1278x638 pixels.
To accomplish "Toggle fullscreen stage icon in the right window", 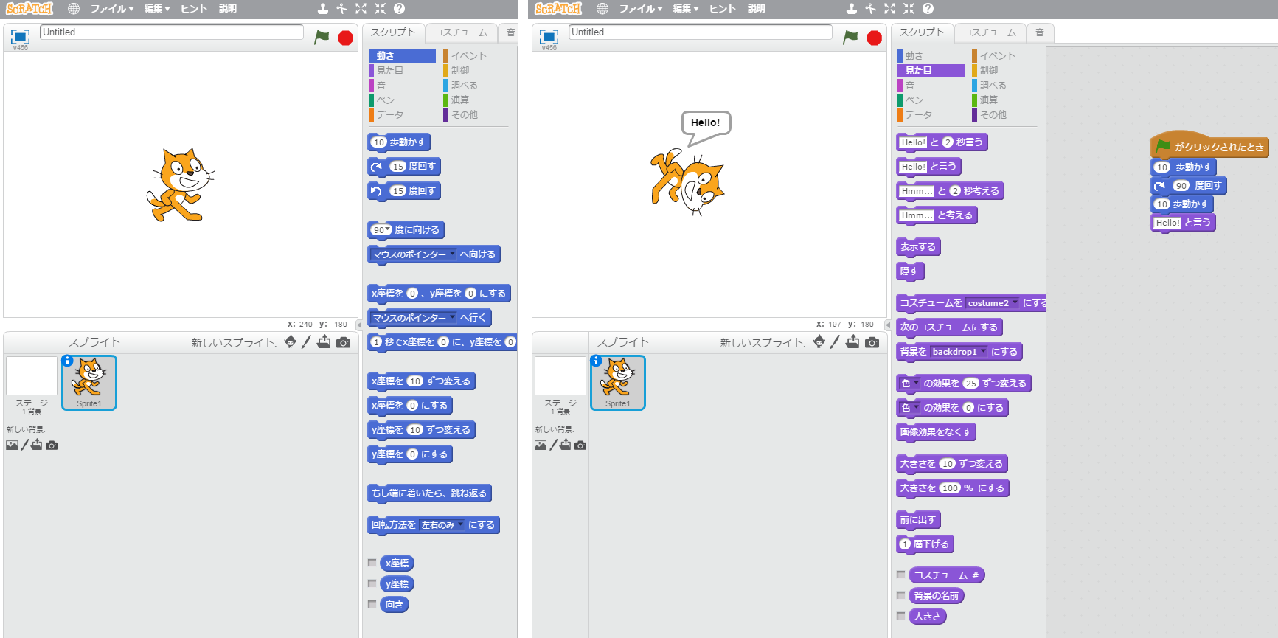I will click(549, 36).
